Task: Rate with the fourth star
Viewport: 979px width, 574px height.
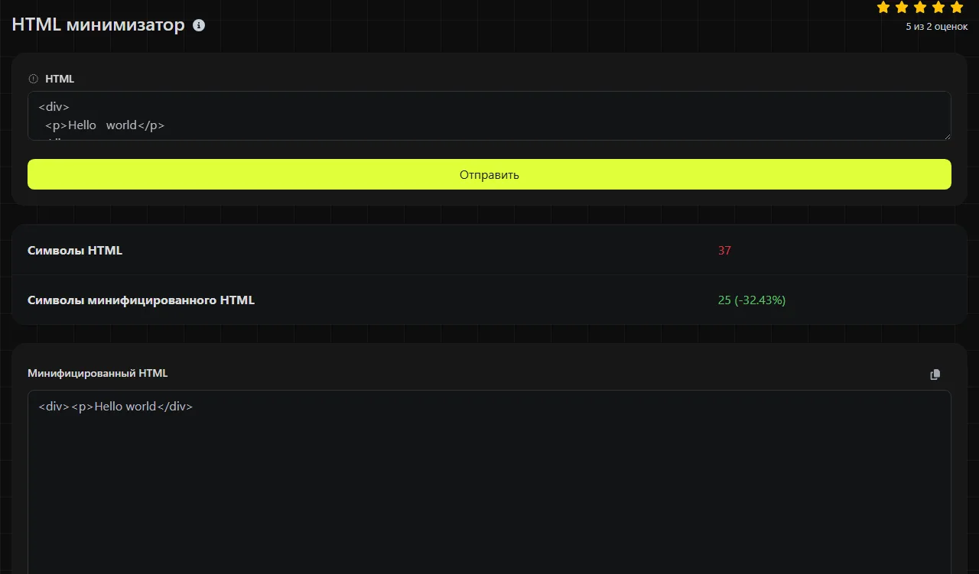Action: pos(938,8)
